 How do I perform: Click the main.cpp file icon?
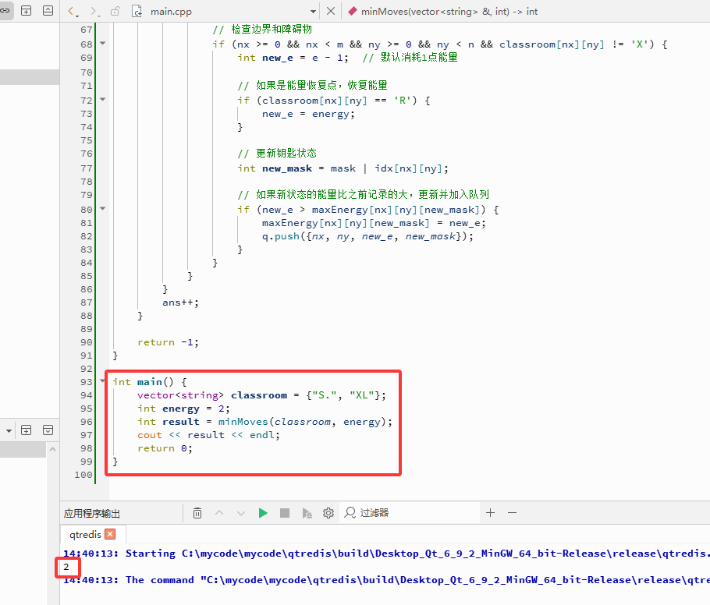(x=137, y=12)
